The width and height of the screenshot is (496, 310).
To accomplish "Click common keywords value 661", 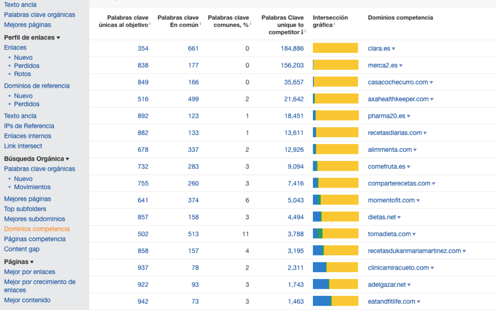I will pyautogui.click(x=193, y=49).
